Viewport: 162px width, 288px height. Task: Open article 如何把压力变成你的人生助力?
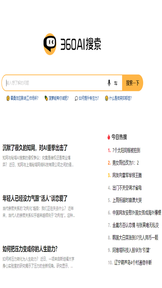pyautogui.click(x=30, y=249)
